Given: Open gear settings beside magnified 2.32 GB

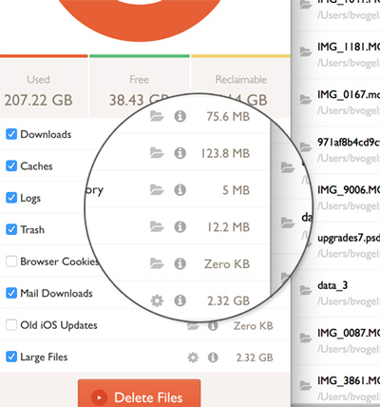Looking at the screenshot, I should point(157,300).
